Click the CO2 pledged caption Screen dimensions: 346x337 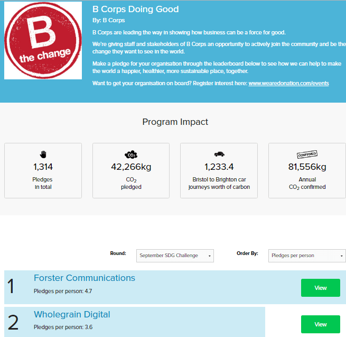131,183
